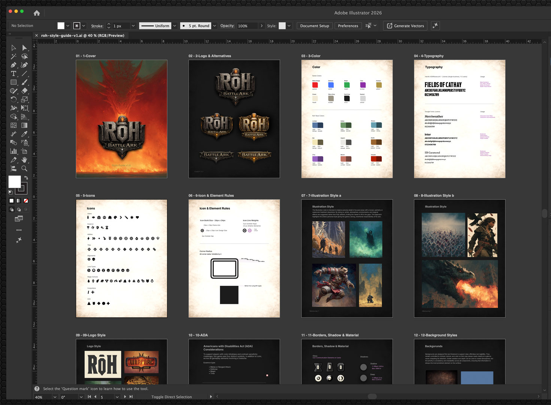Select the Paintbrush tool
551x405 pixels.
point(24,82)
